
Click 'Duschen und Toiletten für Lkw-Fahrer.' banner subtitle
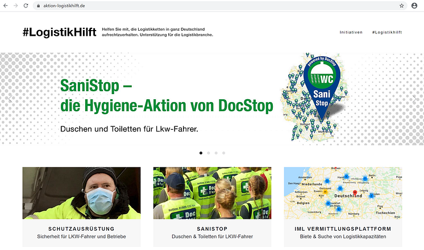129,129
